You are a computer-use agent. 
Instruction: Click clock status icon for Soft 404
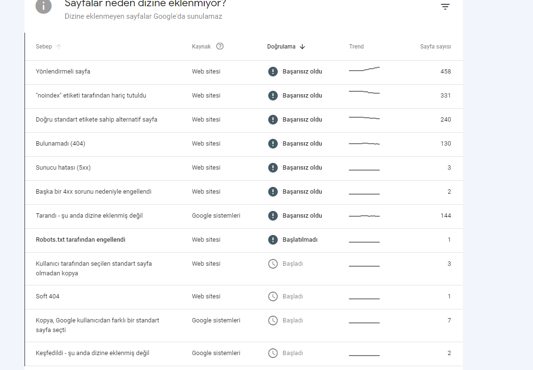point(273,296)
